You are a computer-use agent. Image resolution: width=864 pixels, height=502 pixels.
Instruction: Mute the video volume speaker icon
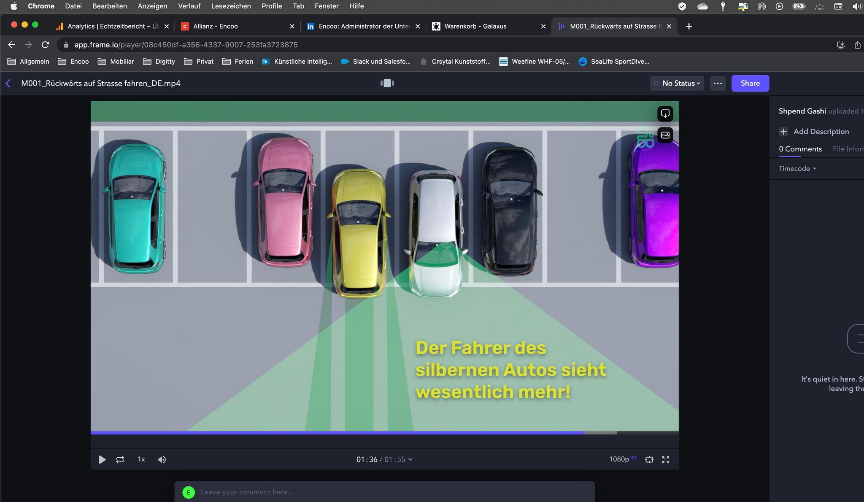(x=162, y=459)
